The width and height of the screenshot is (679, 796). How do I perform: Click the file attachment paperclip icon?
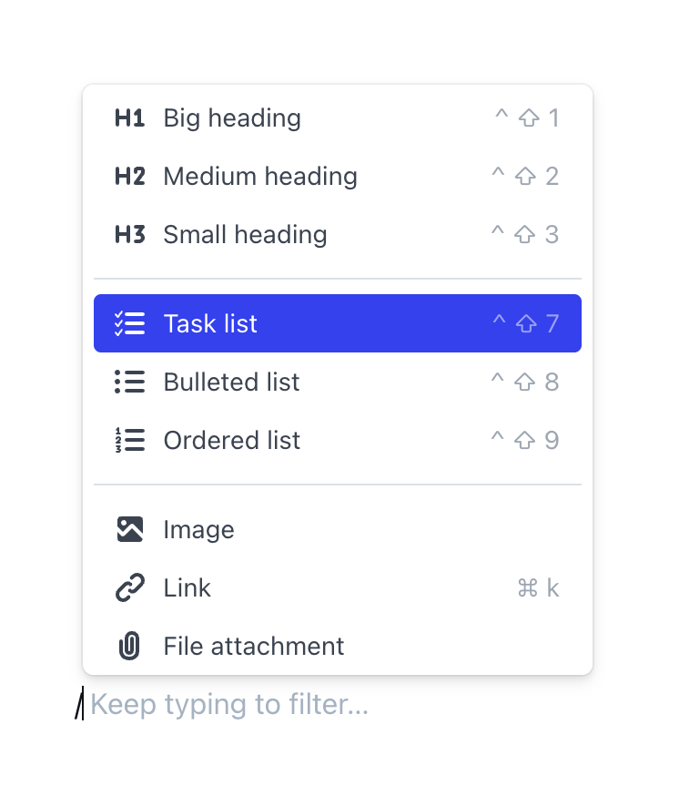pos(129,647)
